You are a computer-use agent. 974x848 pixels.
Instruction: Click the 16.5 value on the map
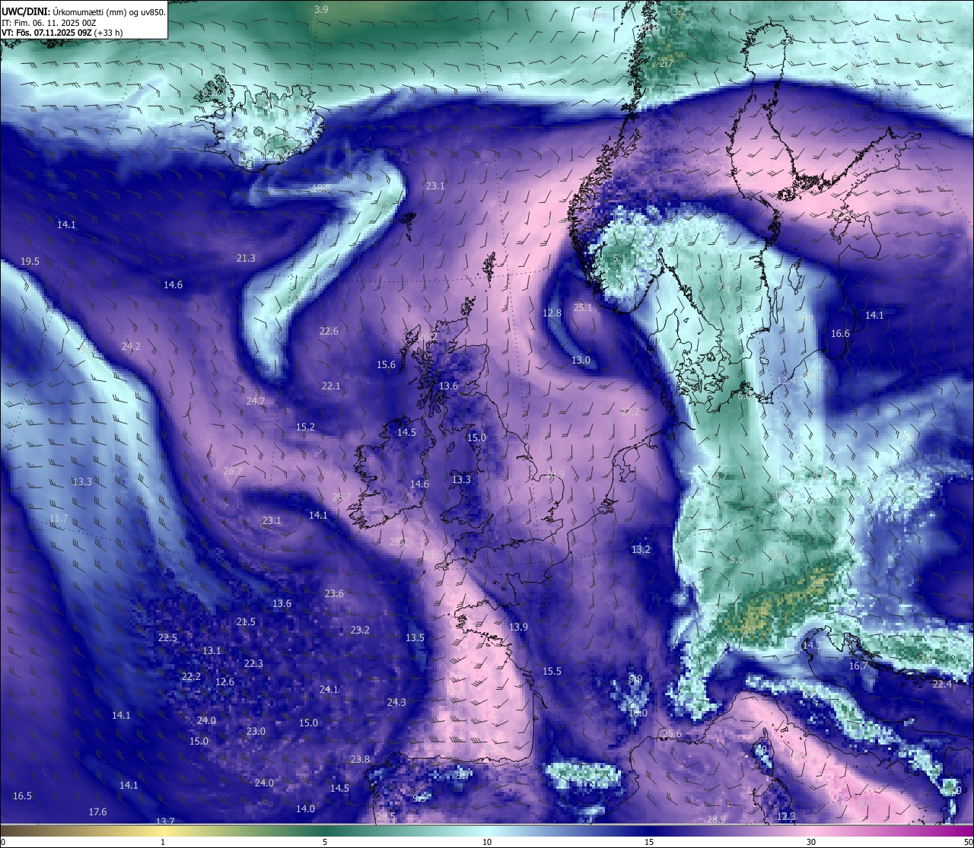[x=22, y=796]
